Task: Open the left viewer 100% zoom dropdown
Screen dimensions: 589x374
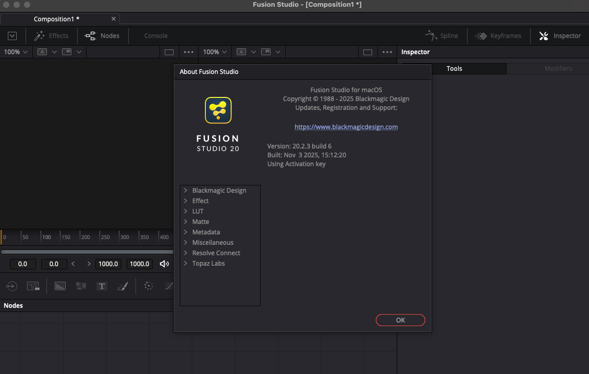Action: click(16, 52)
